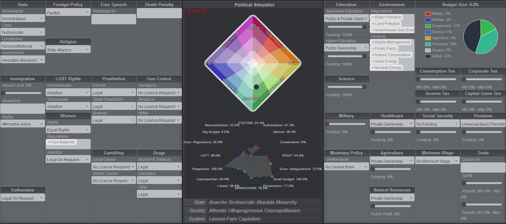Open the Healthcare Private Ownership dropdown
Image resolution: width=506 pixels, height=224 pixels.
(x=392, y=124)
